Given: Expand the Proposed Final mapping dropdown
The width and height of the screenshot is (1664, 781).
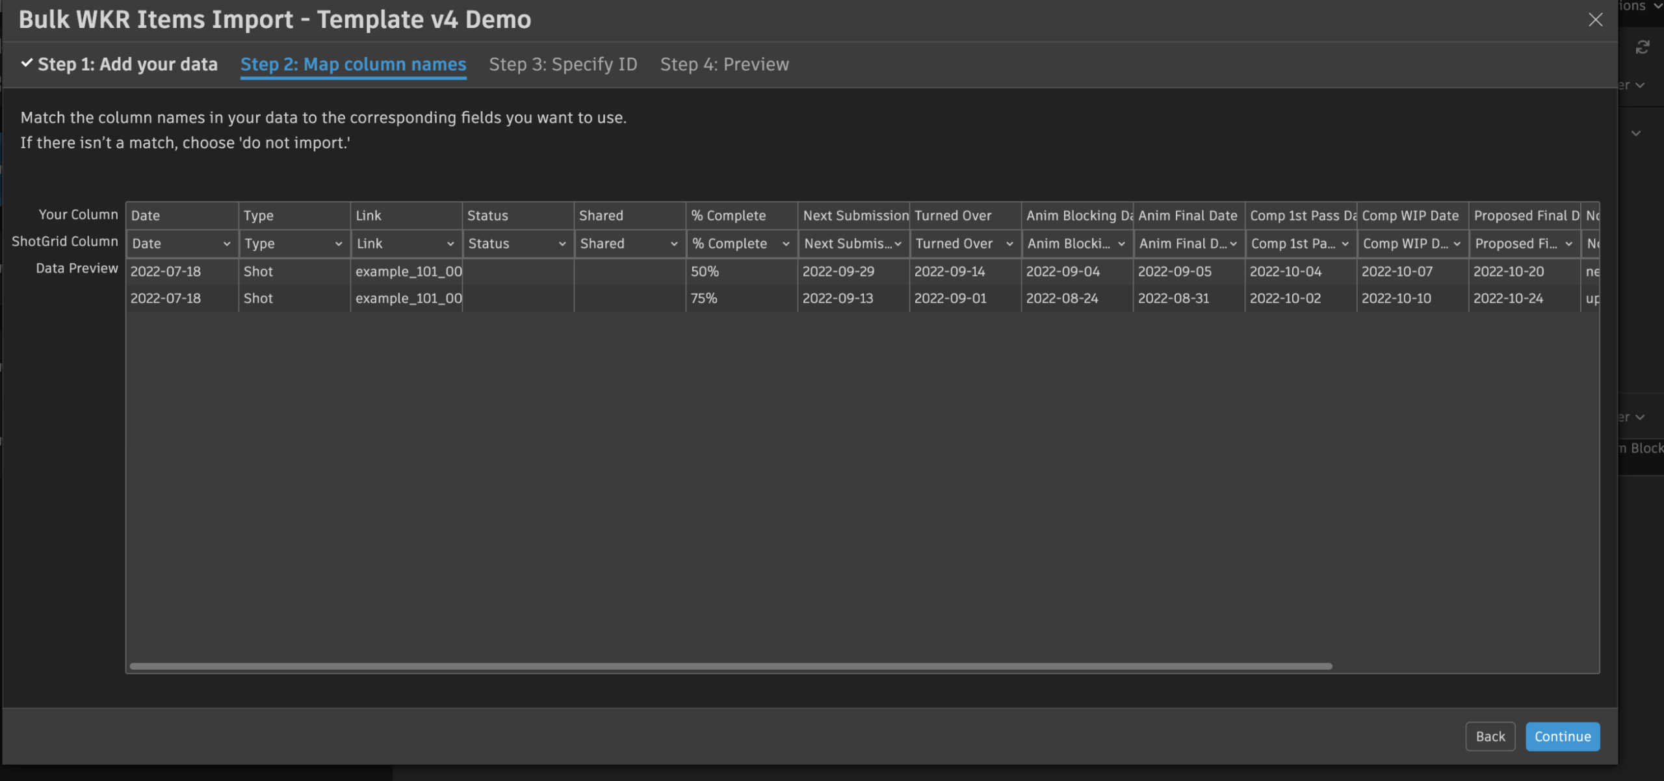Looking at the screenshot, I should (x=1524, y=244).
